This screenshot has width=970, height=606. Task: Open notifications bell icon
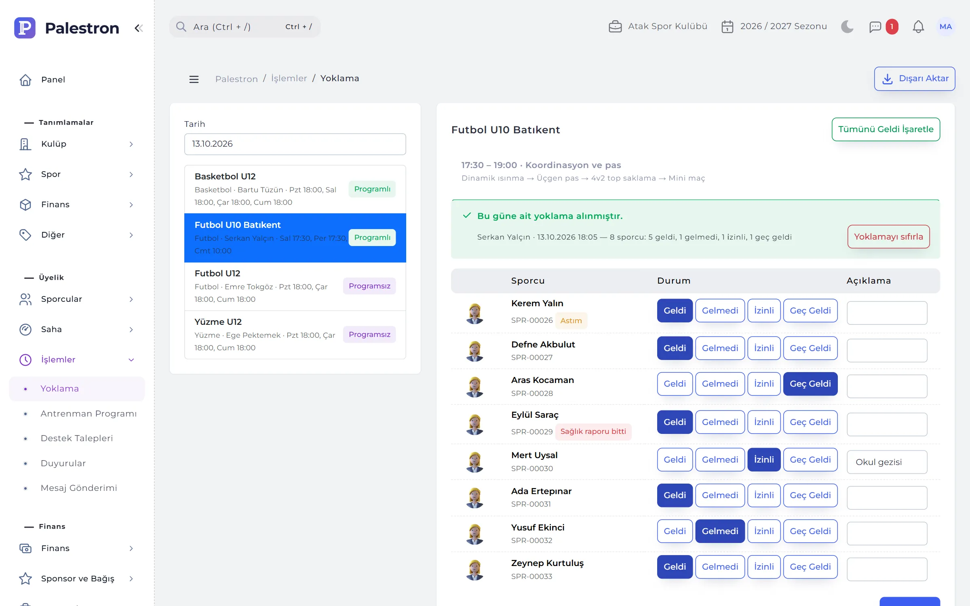918,27
